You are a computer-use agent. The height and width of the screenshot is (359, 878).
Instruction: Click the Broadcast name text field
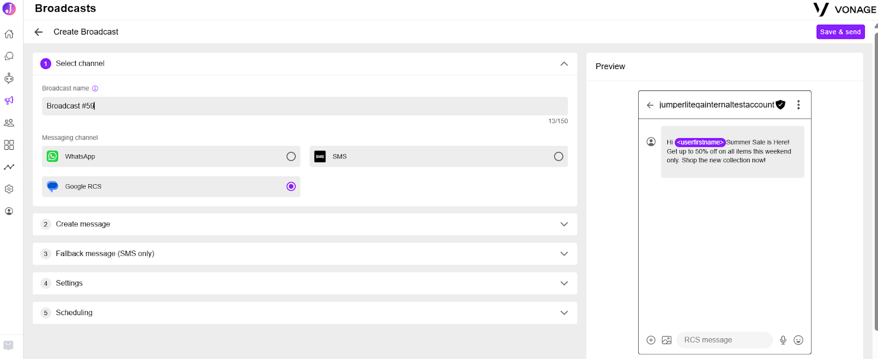click(305, 106)
